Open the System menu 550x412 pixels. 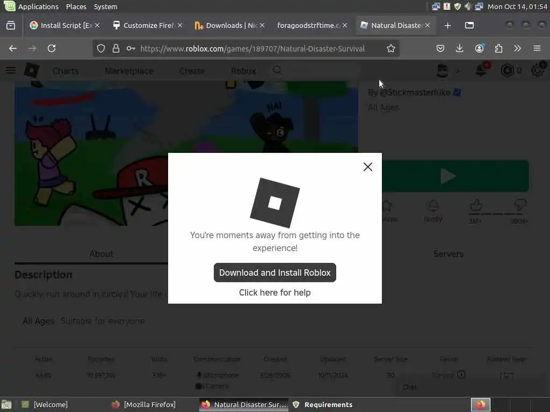106,6
